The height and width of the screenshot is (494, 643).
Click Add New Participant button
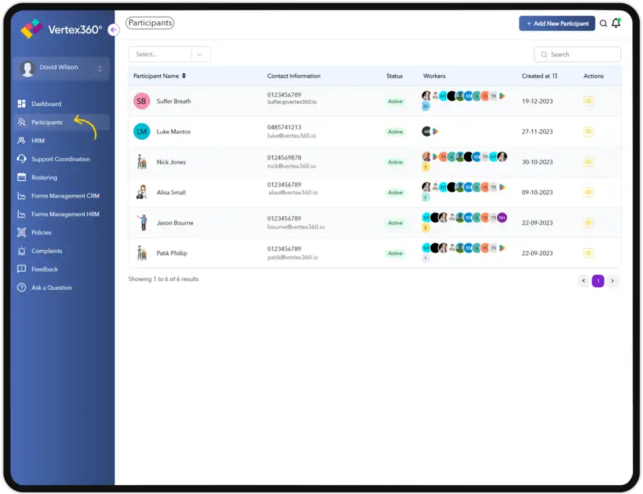[556, 24]
